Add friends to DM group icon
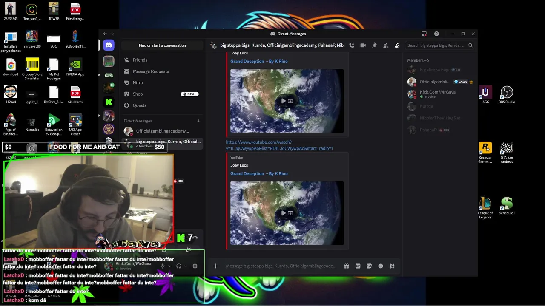Screen dimensions: 545x306 click(x=386, y=45)
